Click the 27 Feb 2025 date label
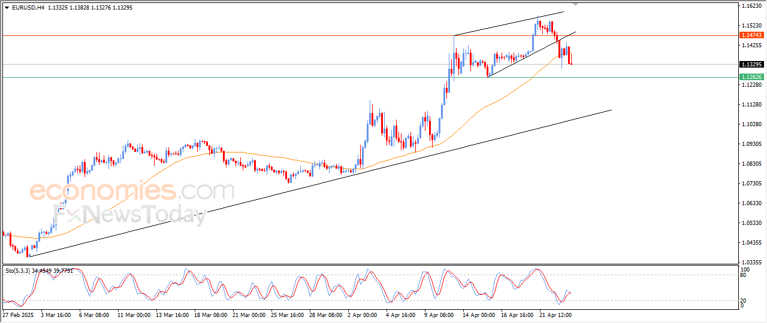This screenshot has width=767, height=323. point(17,314)
